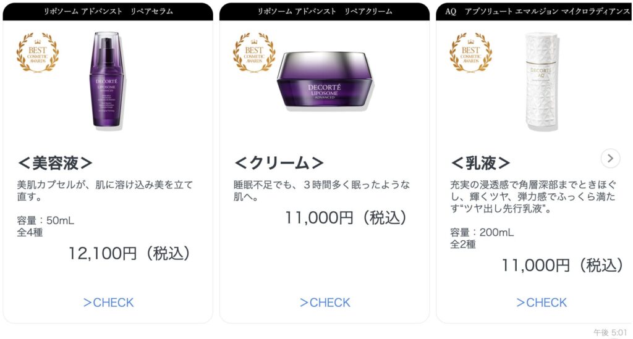Click the 11,000円(税込) cream price

click(x=346, y=217)
